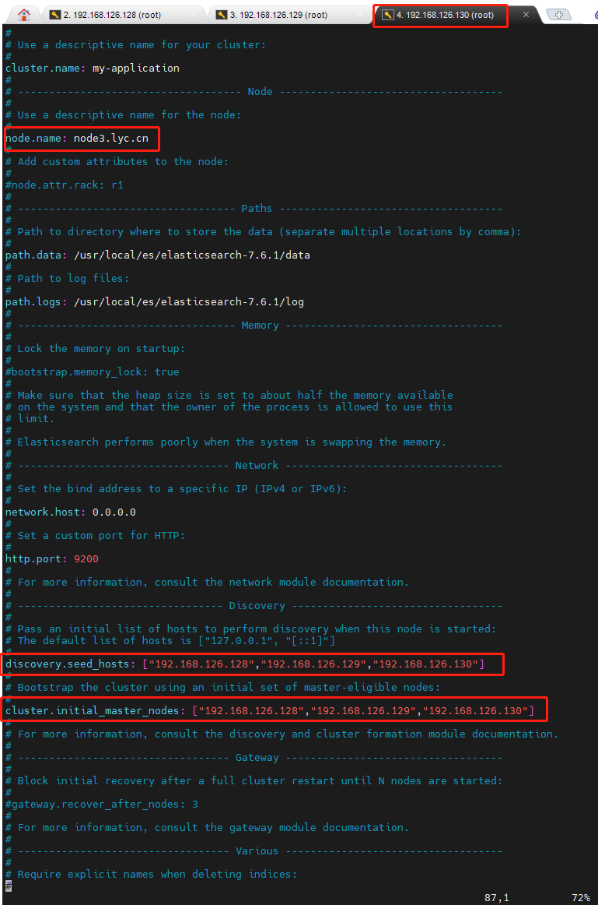Close the 192.168.126.129 session tab
Viewport: 598px width, 905px height.
(x=360, y=15)
